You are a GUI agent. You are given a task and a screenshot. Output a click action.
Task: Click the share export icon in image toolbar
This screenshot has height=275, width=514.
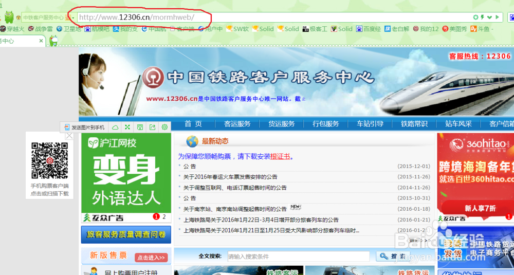[153, 127]
